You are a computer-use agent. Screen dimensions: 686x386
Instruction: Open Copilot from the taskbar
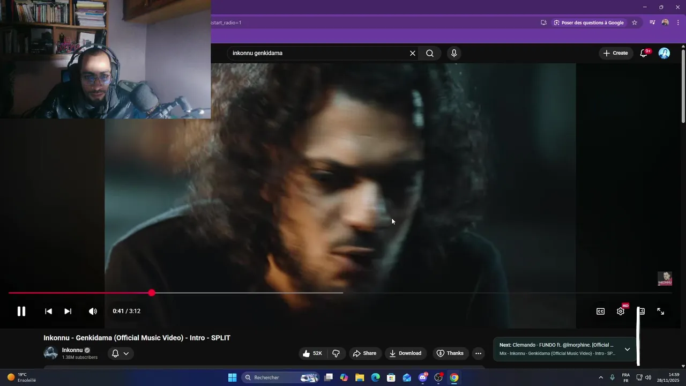tap(344, 377)
